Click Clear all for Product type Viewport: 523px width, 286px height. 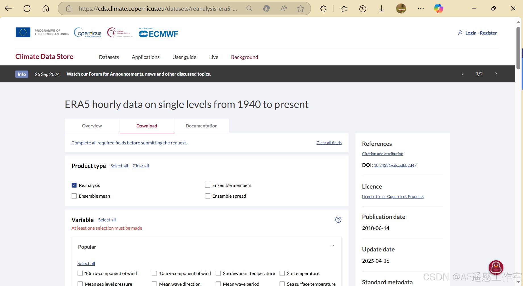pyautogui.click(x=141, y=166)
